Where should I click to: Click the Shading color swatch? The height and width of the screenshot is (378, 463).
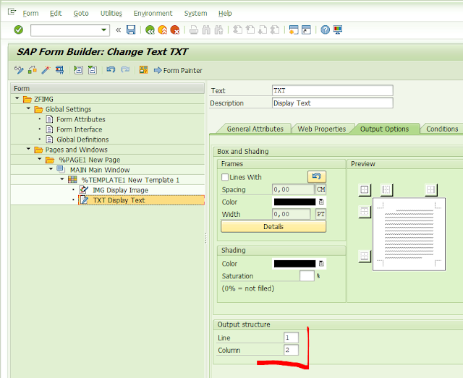click(x=294, y=264)
